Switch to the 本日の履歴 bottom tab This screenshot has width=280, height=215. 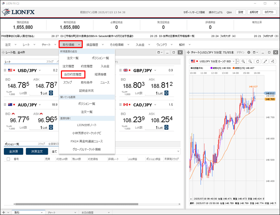click(88, 212)
